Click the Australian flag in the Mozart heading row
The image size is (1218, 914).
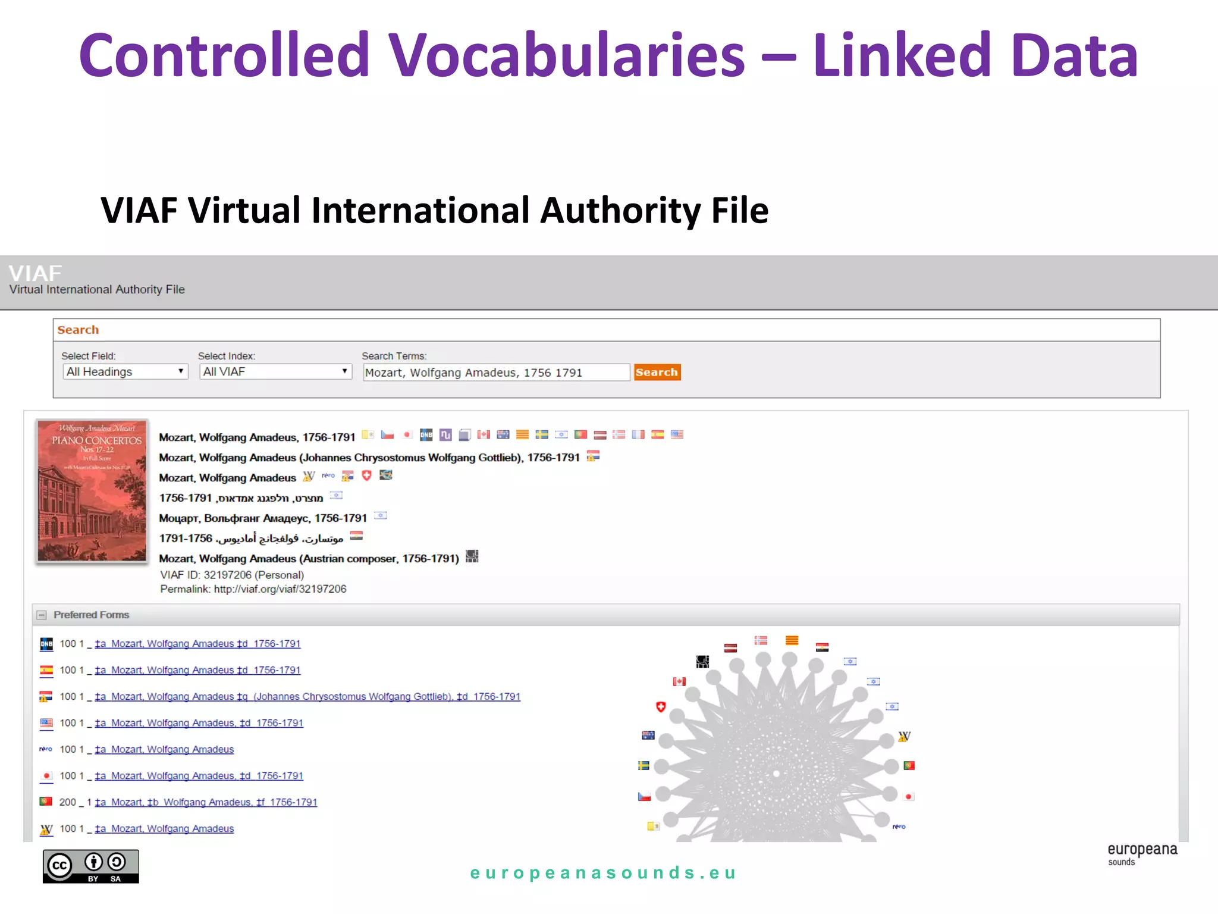503,434
